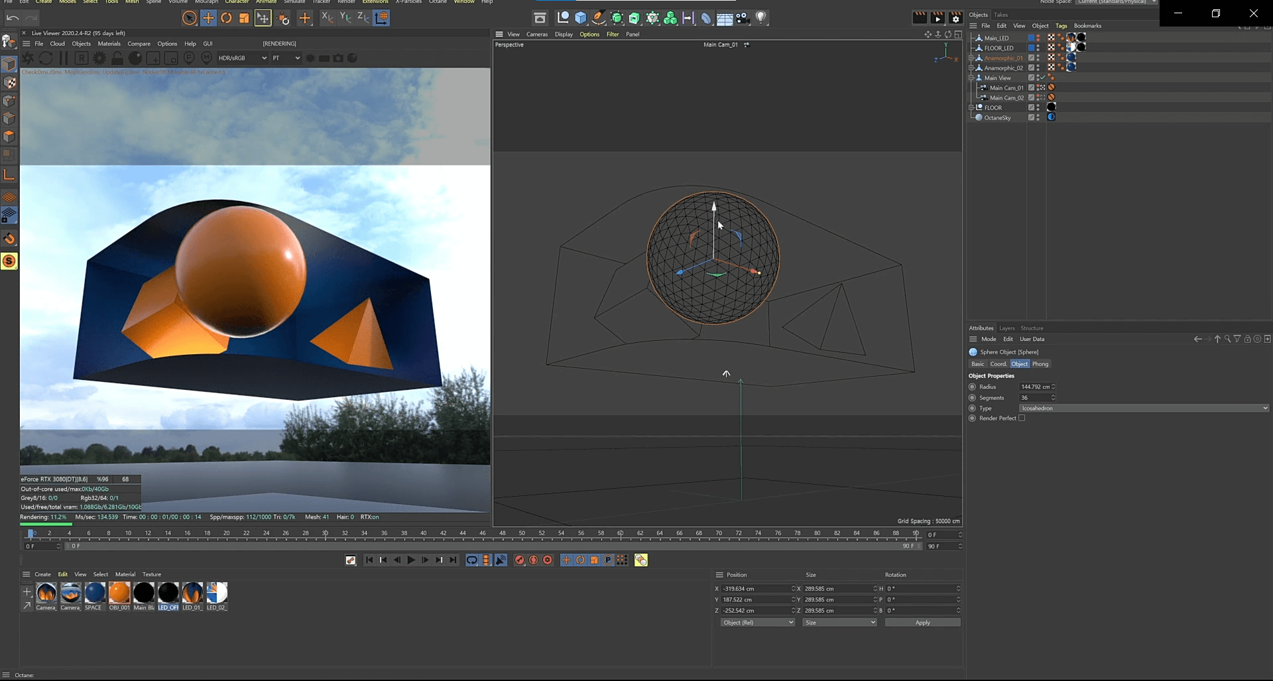Expand the Anamorphic_01 object

pos(971,58)
